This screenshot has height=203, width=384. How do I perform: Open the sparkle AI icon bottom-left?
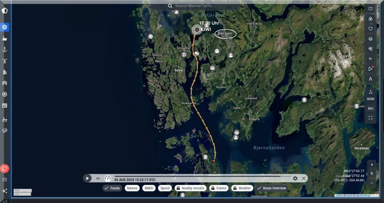tap(5, 191)
